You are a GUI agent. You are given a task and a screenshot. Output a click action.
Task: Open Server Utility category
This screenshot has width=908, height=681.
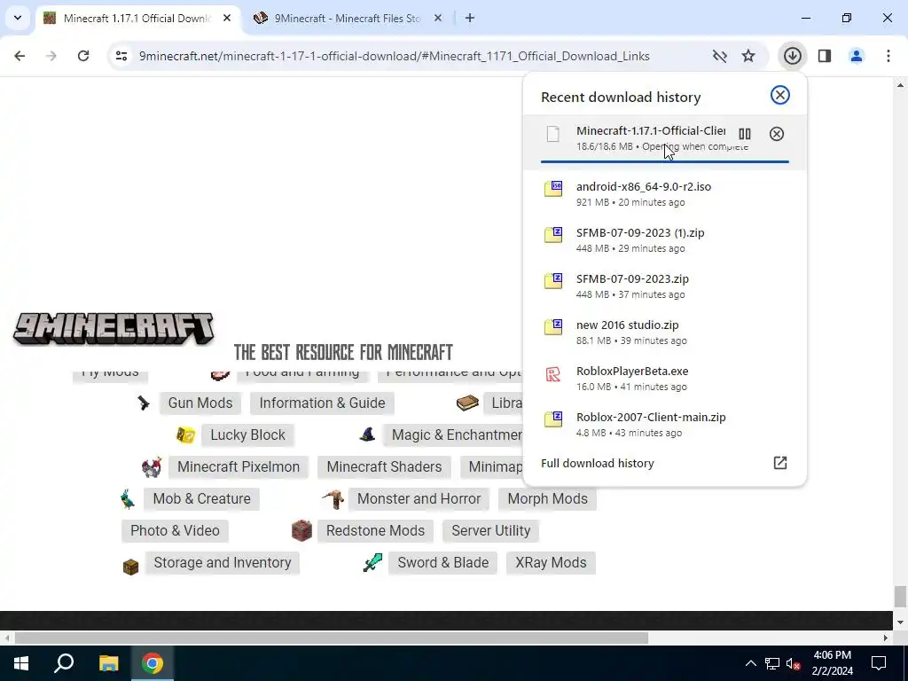pyautogui.click(x=491, y=530)
